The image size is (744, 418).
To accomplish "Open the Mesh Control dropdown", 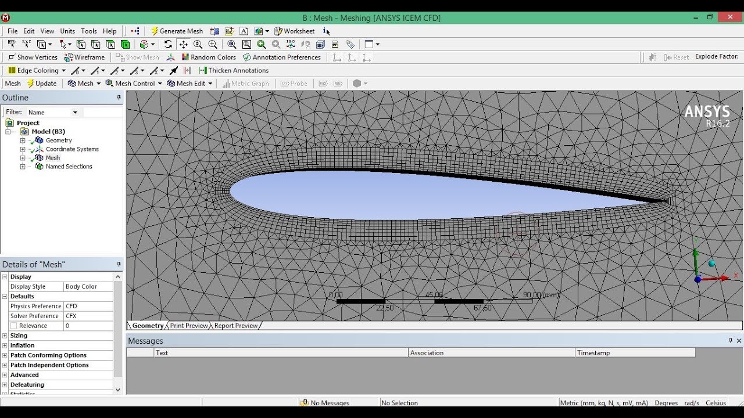I will point(134,84).
